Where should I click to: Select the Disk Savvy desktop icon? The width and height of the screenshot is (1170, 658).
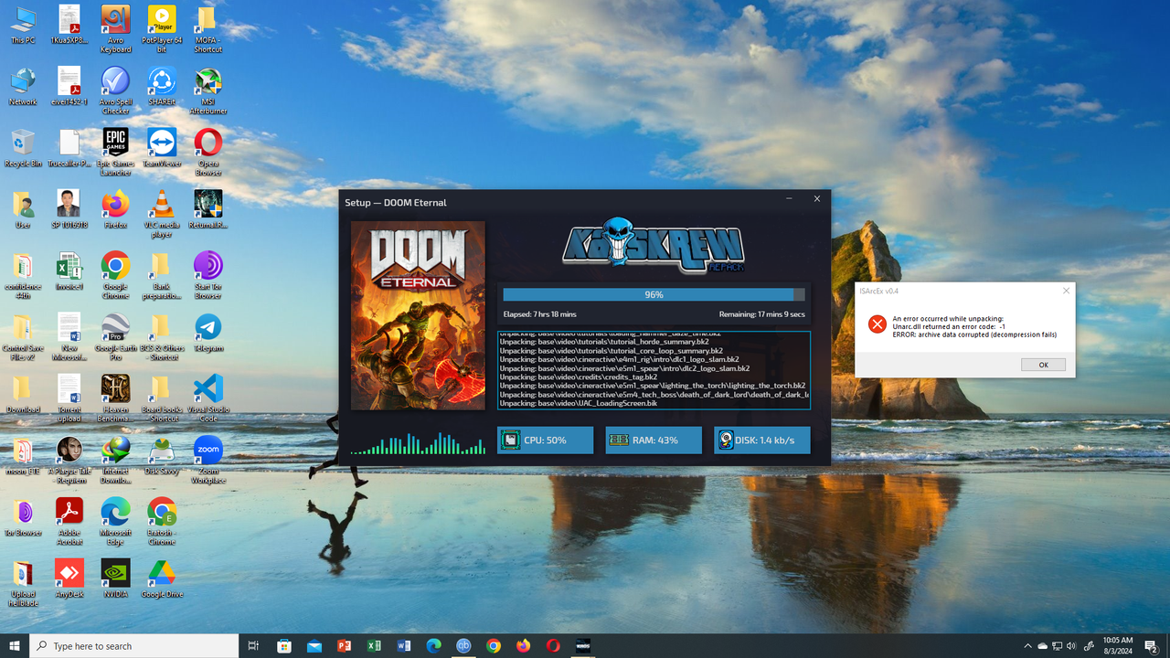(x=162, y=456)
